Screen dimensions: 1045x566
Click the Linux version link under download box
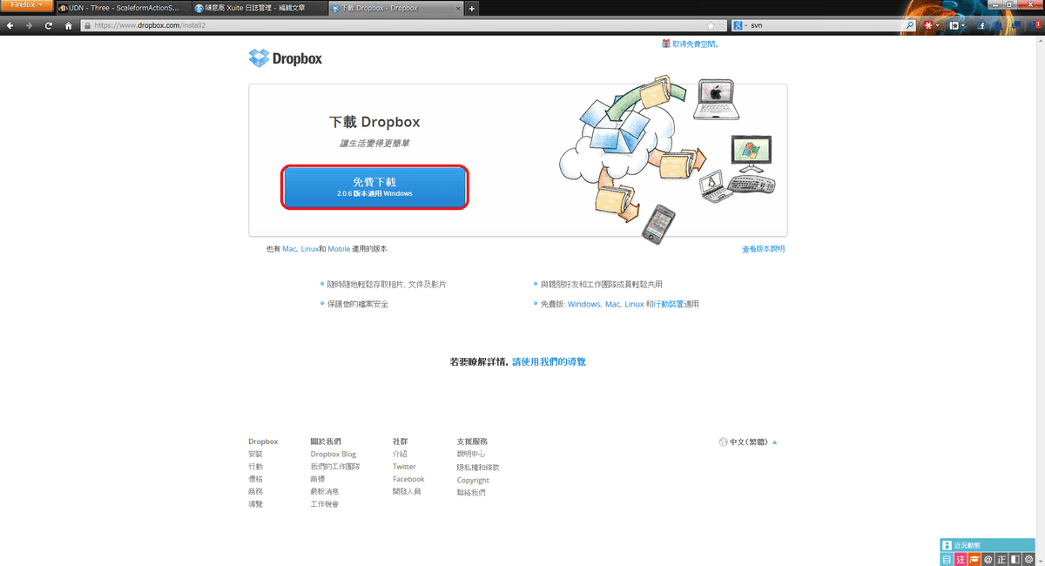309,249
